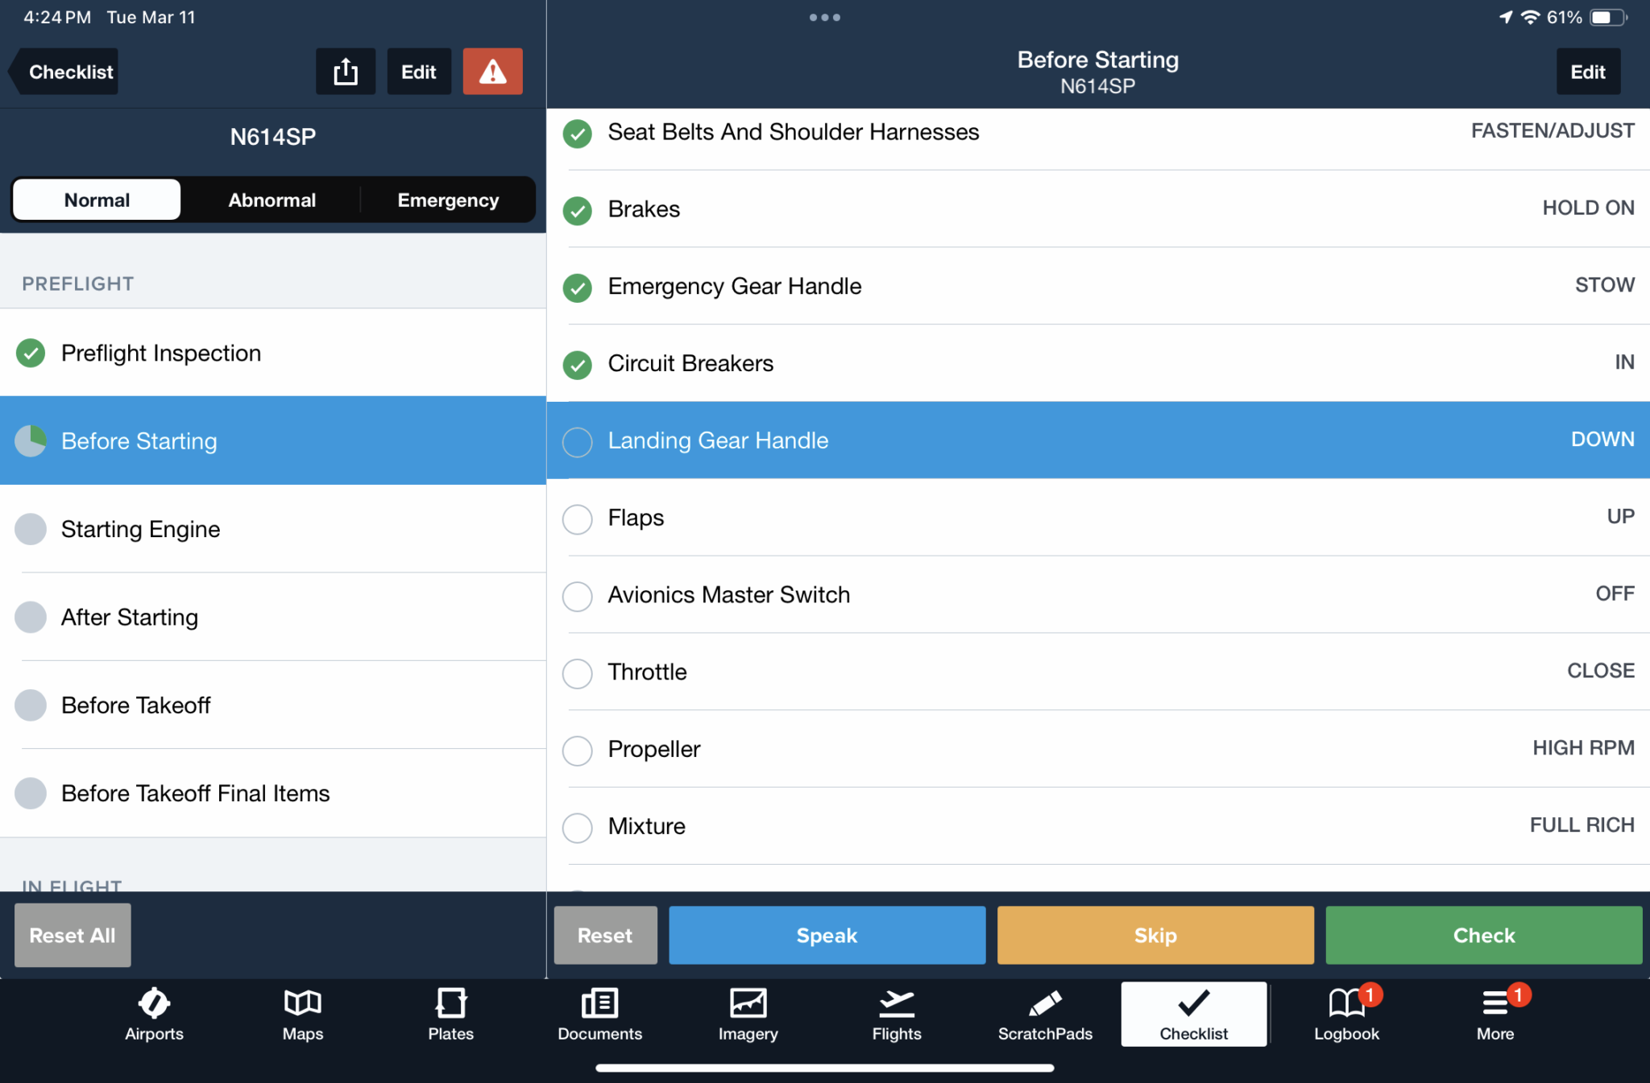Switch to the Normal checklist tab
The image size is (1650, 1083).
point(97,200)
